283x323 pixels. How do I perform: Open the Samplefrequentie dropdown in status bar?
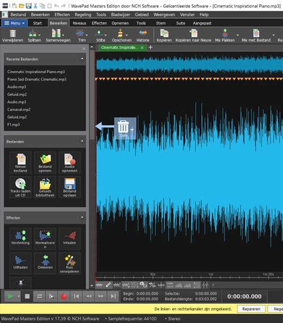click(x=131, y=319)
